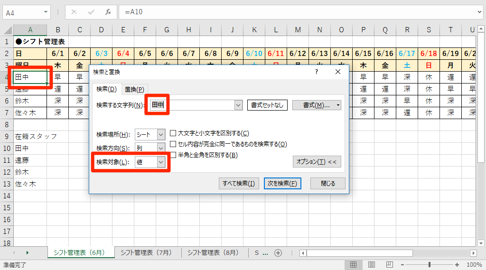Switch to Page Break Preview icon
Viewport: 486px width, 270px height.
(x=389, y=265)
